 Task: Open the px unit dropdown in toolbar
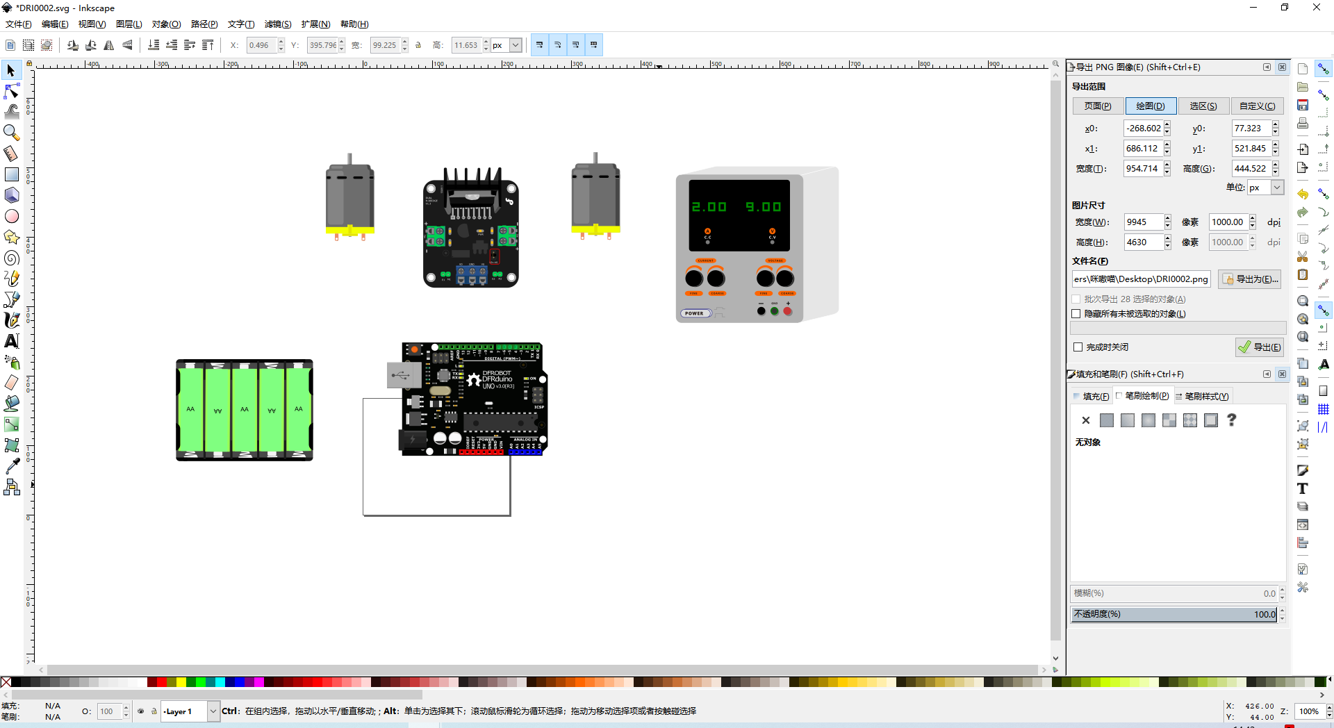point(516,45)
